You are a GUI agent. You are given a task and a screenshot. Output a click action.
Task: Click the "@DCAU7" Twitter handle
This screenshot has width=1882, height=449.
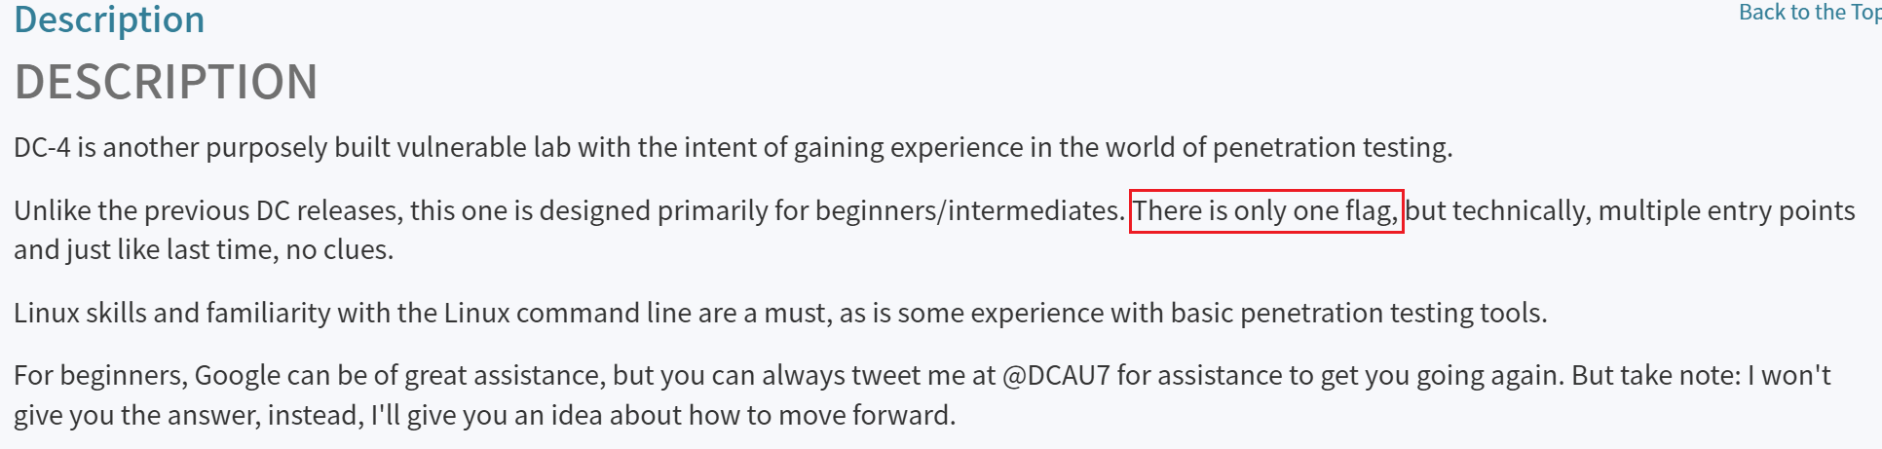(x=1056, y=376)
